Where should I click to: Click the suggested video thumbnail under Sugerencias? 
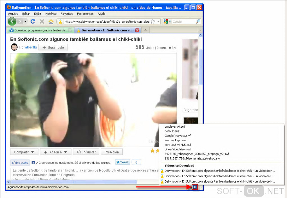coord(191,120)
